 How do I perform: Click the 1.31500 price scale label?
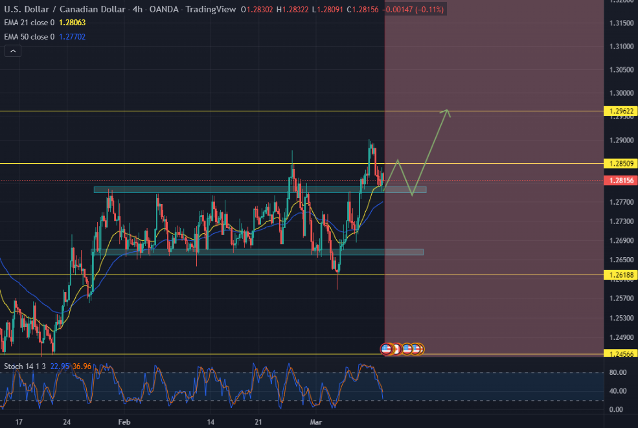621,23
